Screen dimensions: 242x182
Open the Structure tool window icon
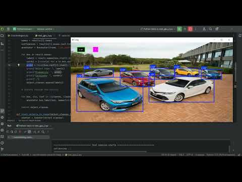pyautogui.click(x=2, y=43)
